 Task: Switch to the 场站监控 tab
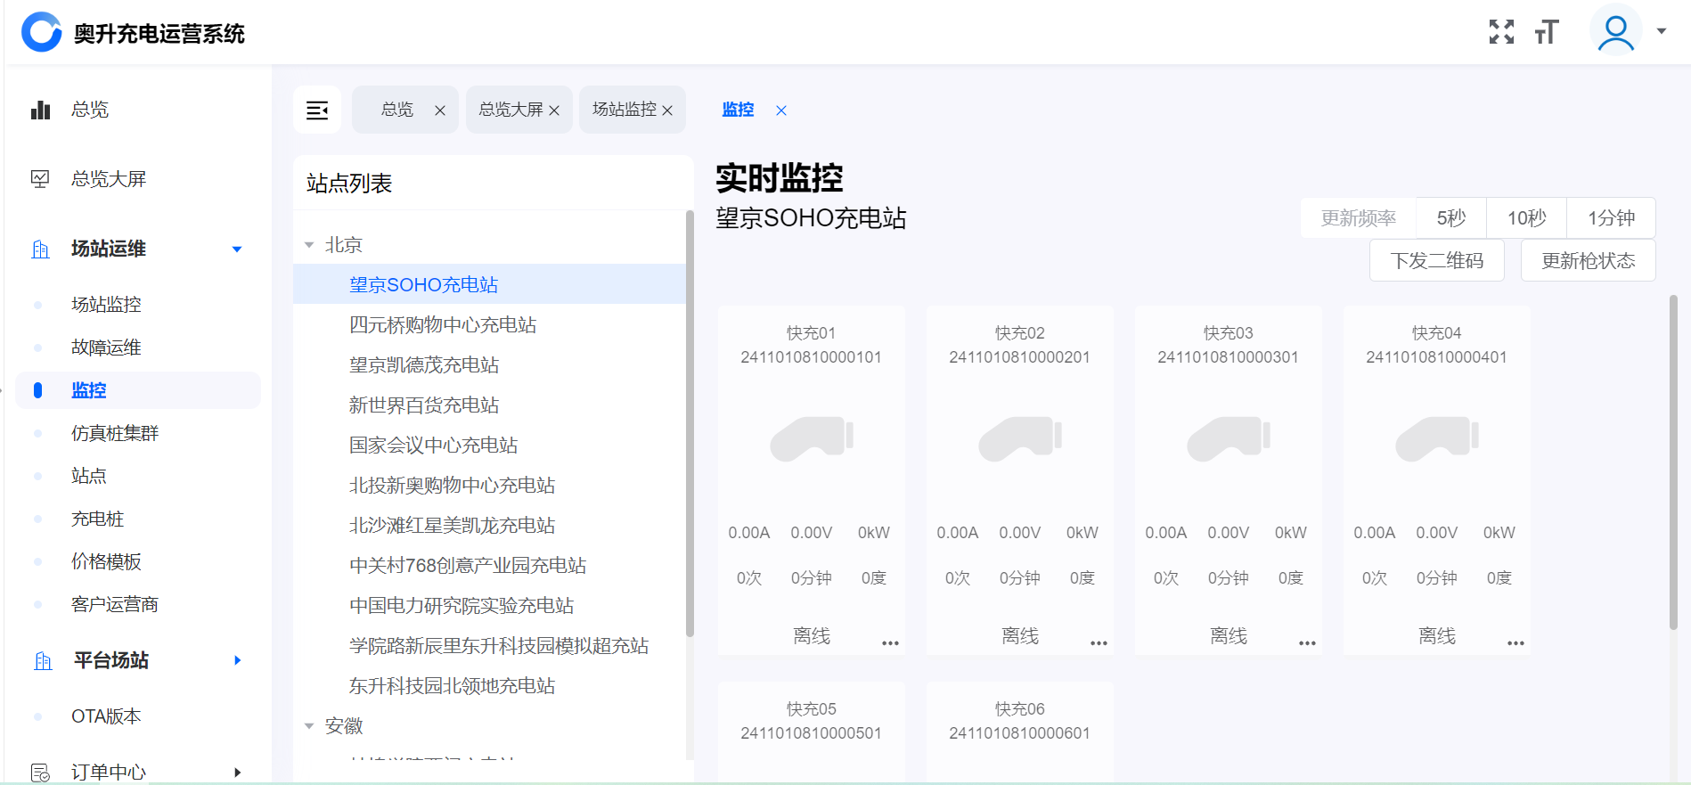(624, 110)
